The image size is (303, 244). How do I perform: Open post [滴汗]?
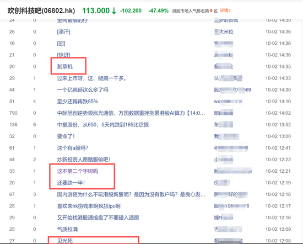[63, 32]
